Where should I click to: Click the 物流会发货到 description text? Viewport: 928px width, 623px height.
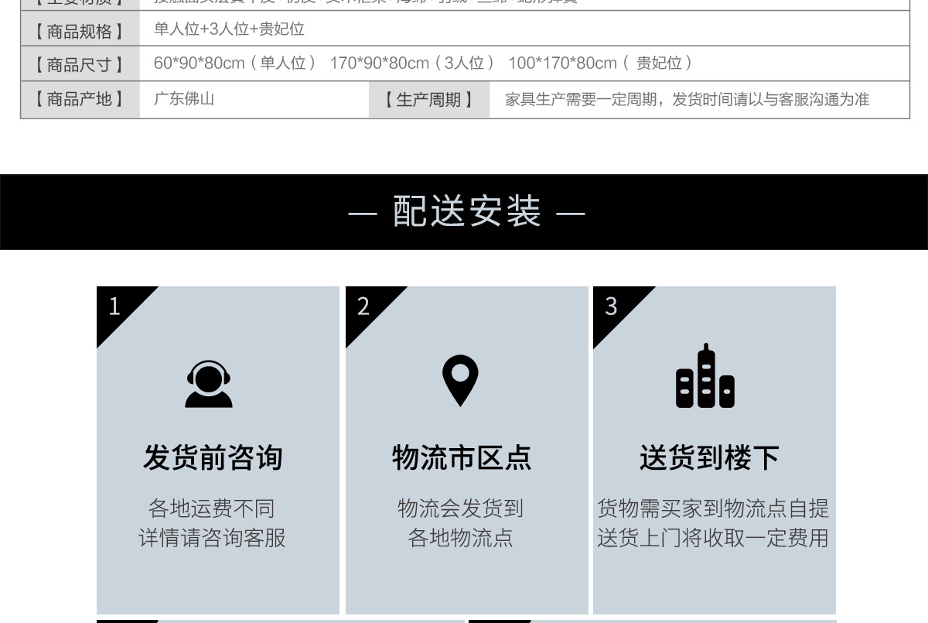pos(461,508)
